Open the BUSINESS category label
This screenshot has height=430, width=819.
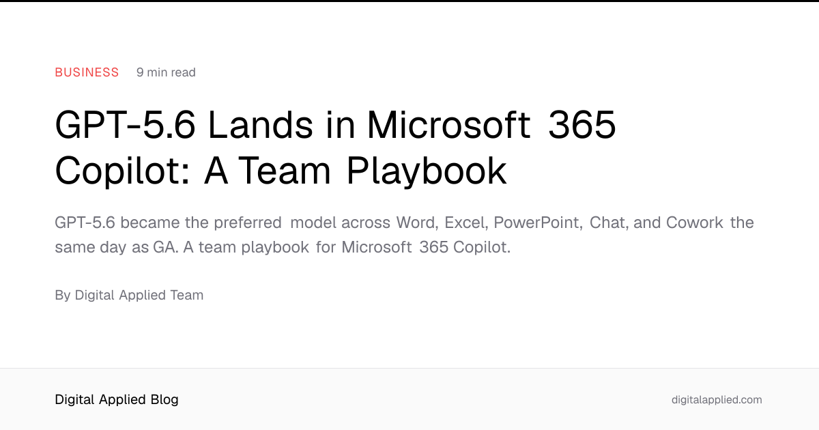pyautogui.click(x=87, y=72)
